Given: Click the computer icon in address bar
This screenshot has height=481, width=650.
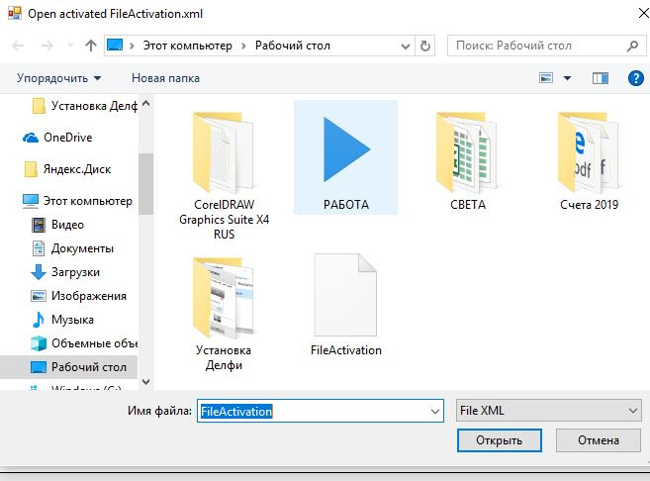Looking at the screenshot, I should click(115, 46).
